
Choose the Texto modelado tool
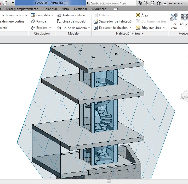point(71,15)
